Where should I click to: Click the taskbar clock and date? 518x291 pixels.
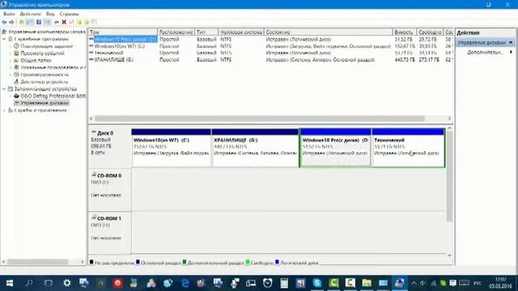(500, 283)
